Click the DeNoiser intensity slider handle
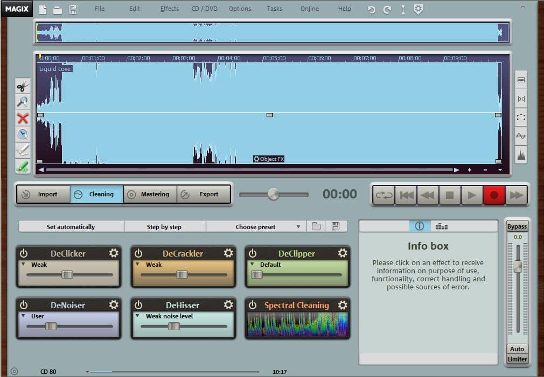 tap(51, 326)
